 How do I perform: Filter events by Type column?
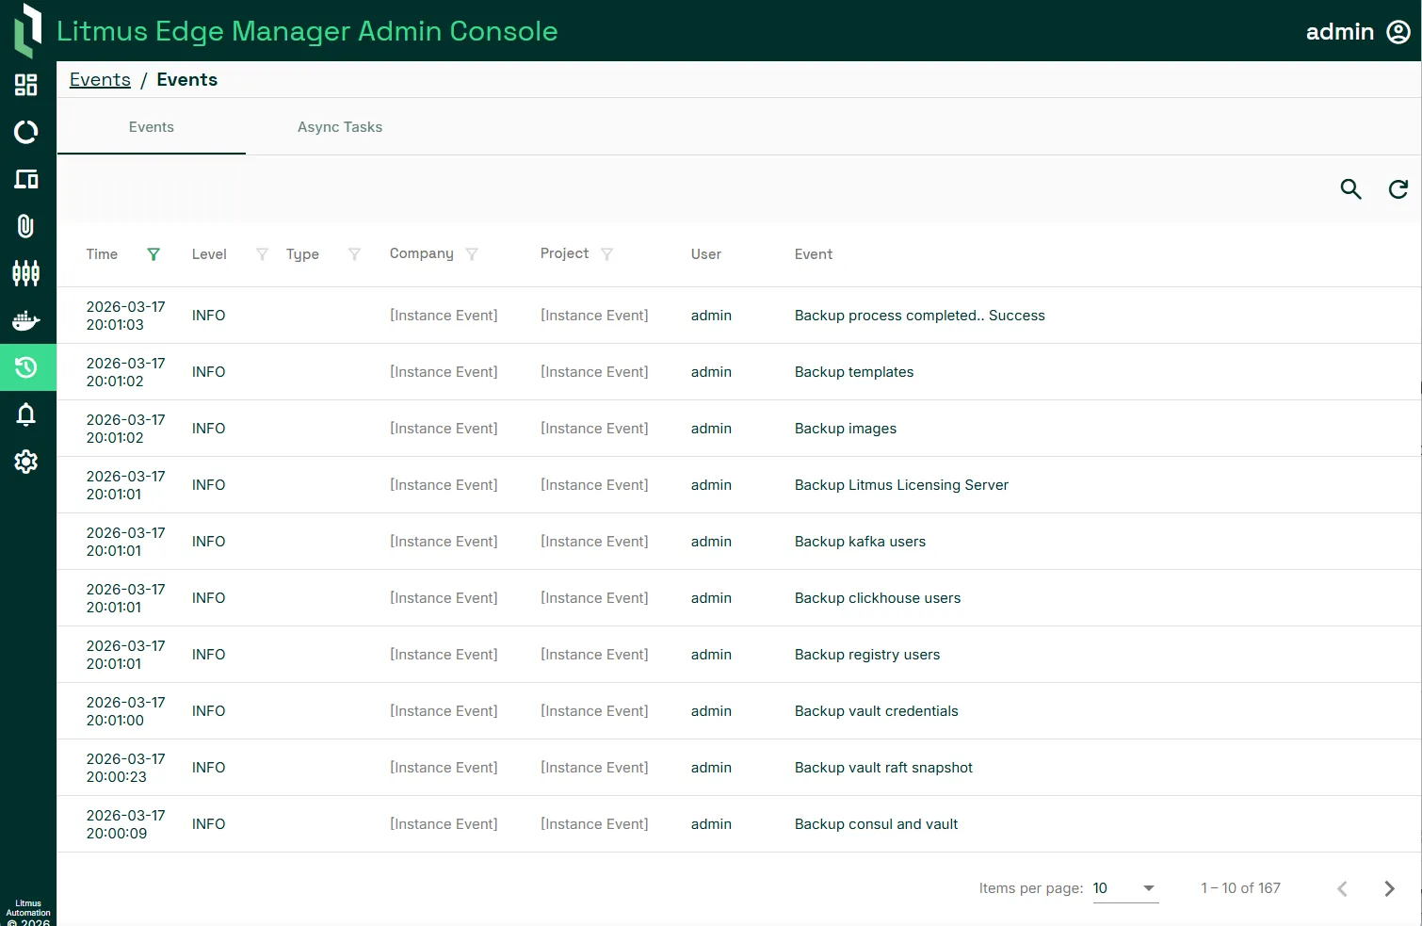pos(355,254)
